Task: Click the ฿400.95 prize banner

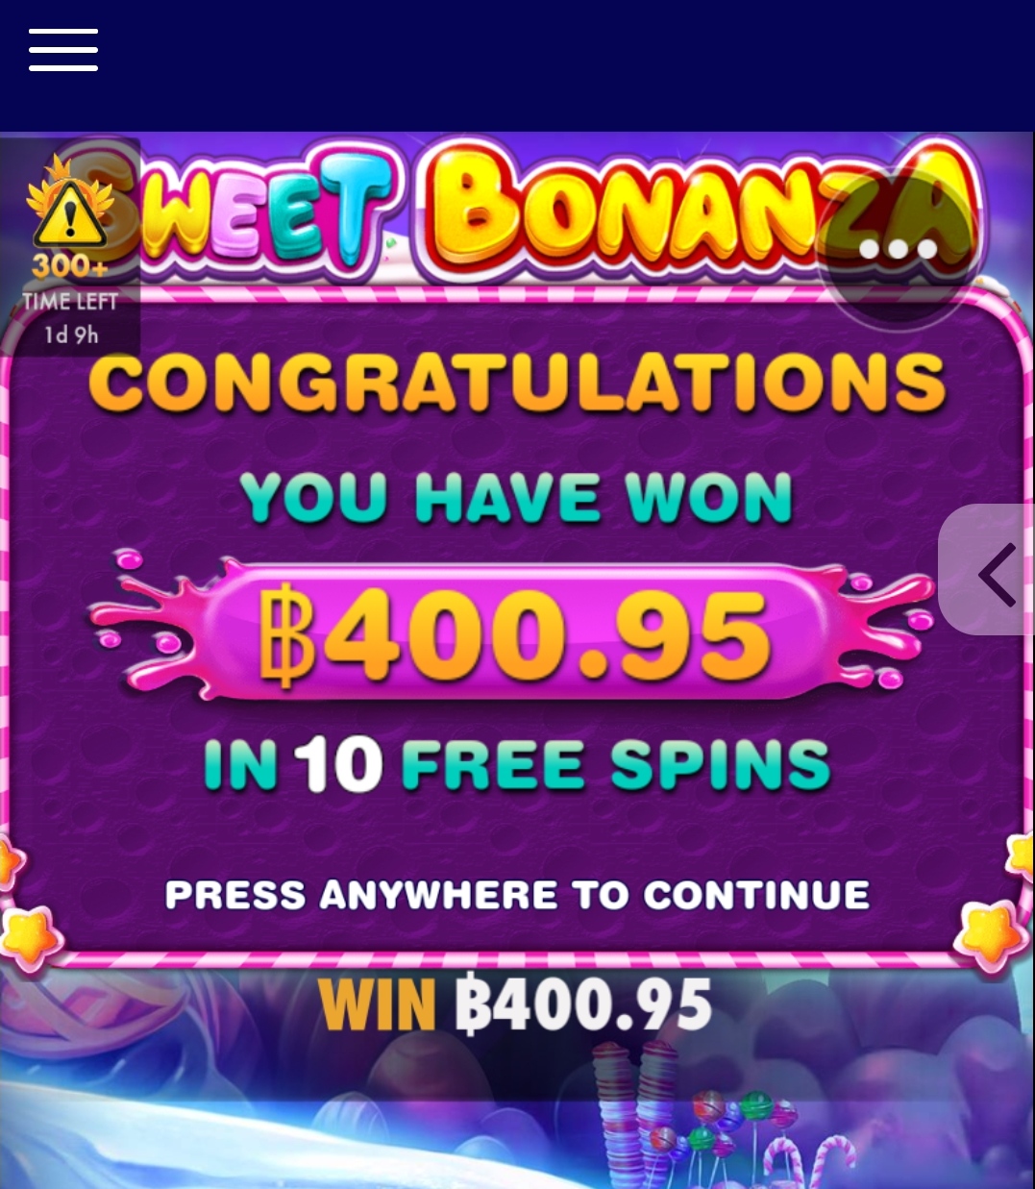Action: click(512, 635)
